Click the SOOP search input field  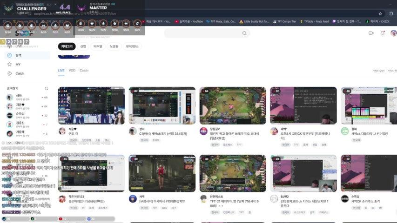205,33
